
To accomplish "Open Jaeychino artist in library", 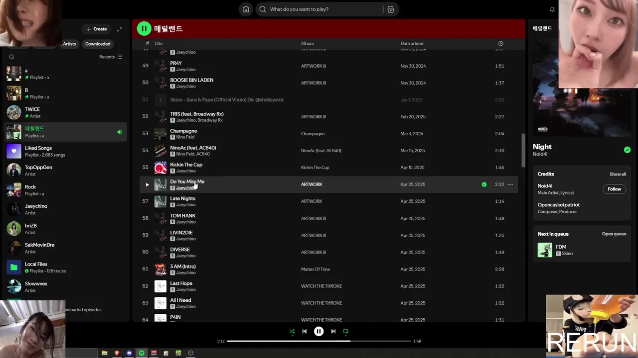I will pyautogui.click(x=66, y=209).
